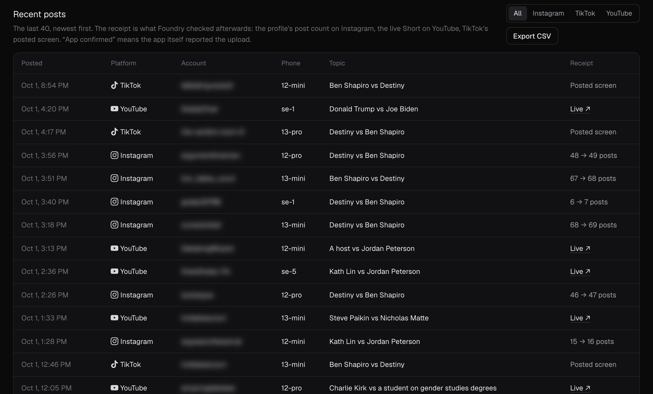The width and height of the screenshot is (653, 394).
Task: Click Instagram icon in the 3:40 PM row
Action: coord(114,202)
